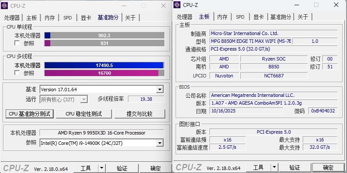Select the 内存 tab in the mainboard window
Viewport: 347px width, 173px height.
[x=222, y=17]
